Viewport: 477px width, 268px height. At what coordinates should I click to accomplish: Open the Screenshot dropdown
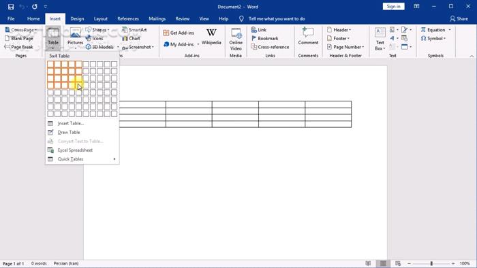[x=138, y=47]
